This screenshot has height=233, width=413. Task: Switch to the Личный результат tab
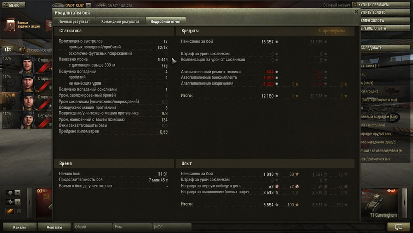(74, 21)
